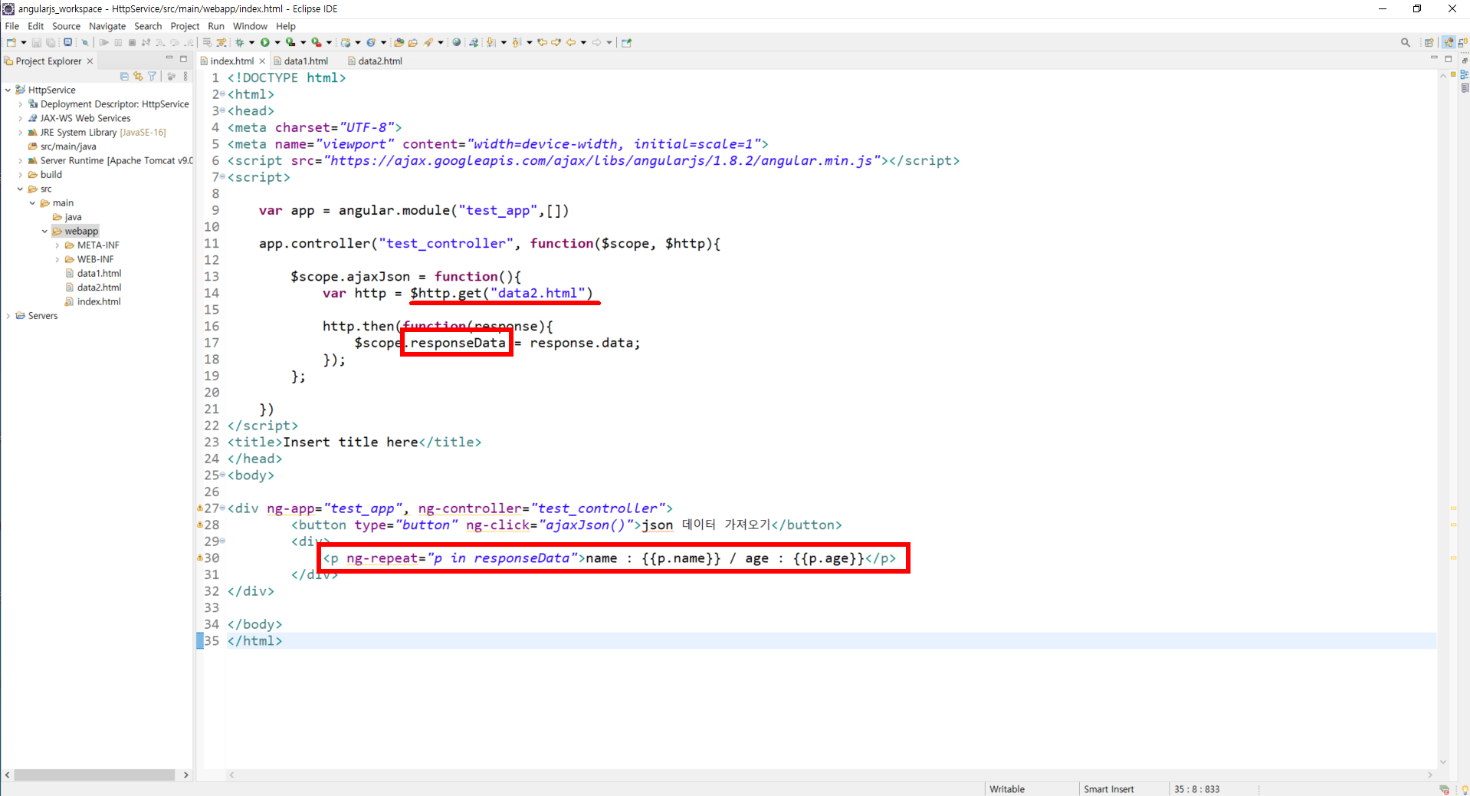Maximize the editor area
Screen dimensions: 1470x796
click(x=1449, y=59)
